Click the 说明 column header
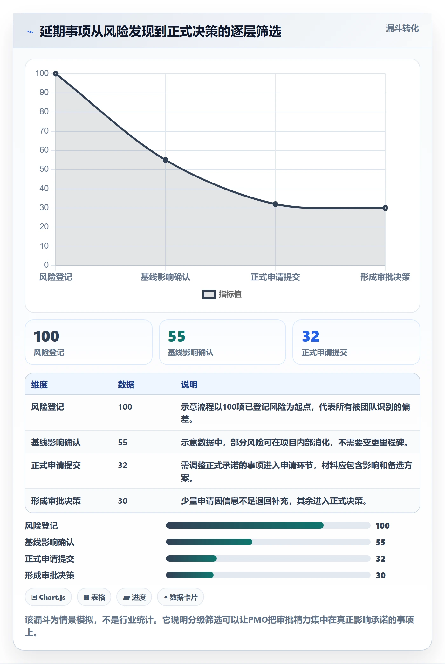 point(189,384)
